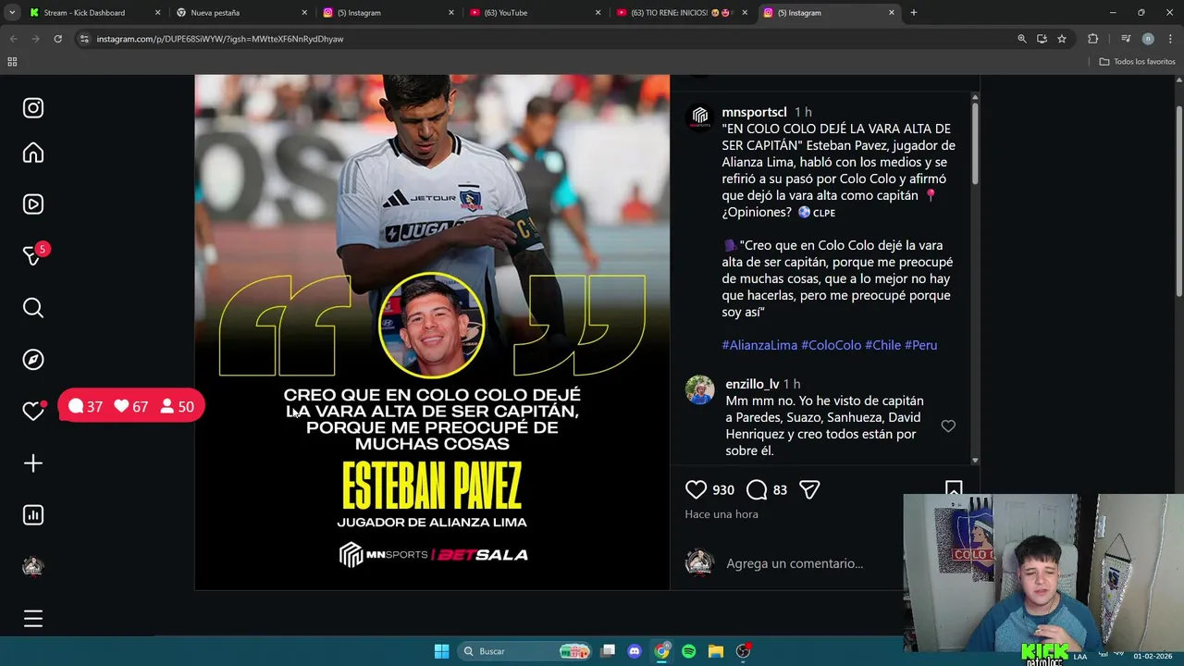Click the 930 likes count
The height and width of the screenshot is (666, 1184).
click(723, 489)
